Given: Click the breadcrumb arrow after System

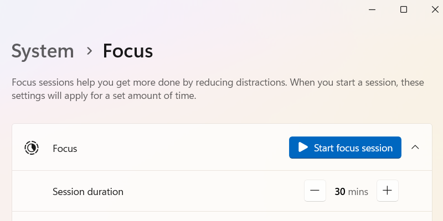Looking at the screenshot, I should click(x=90, y=51).
